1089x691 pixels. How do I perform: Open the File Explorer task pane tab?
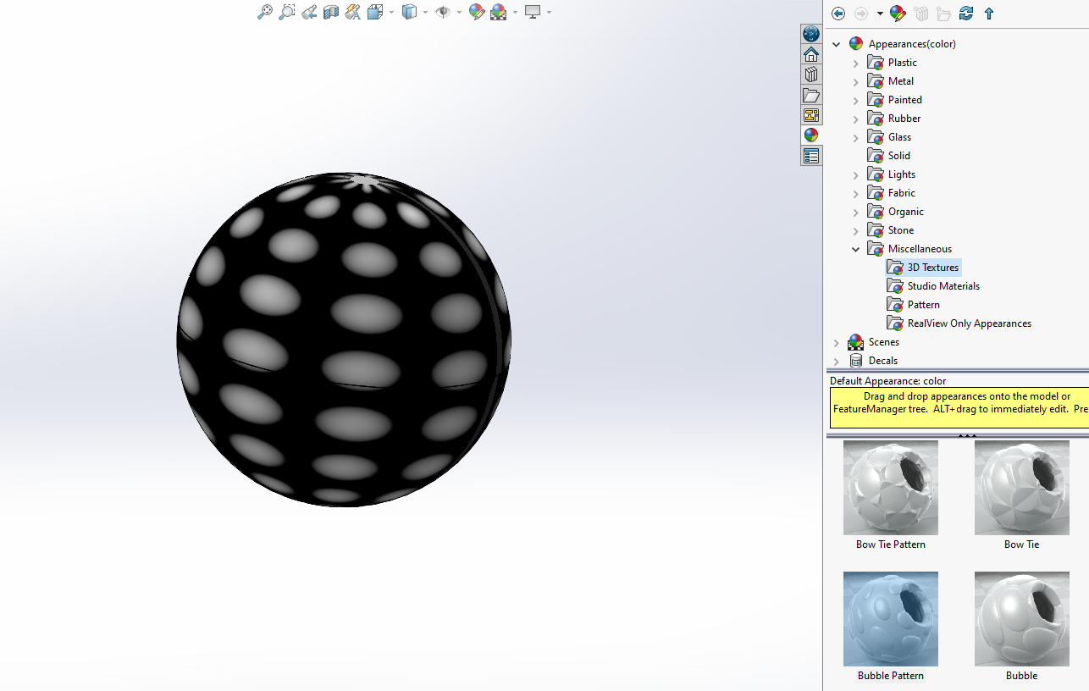click(x=811, y=95)
